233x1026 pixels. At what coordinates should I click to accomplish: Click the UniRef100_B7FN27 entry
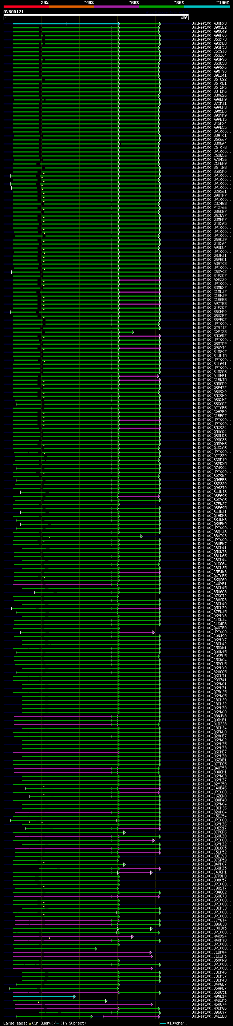pos(209,504)
